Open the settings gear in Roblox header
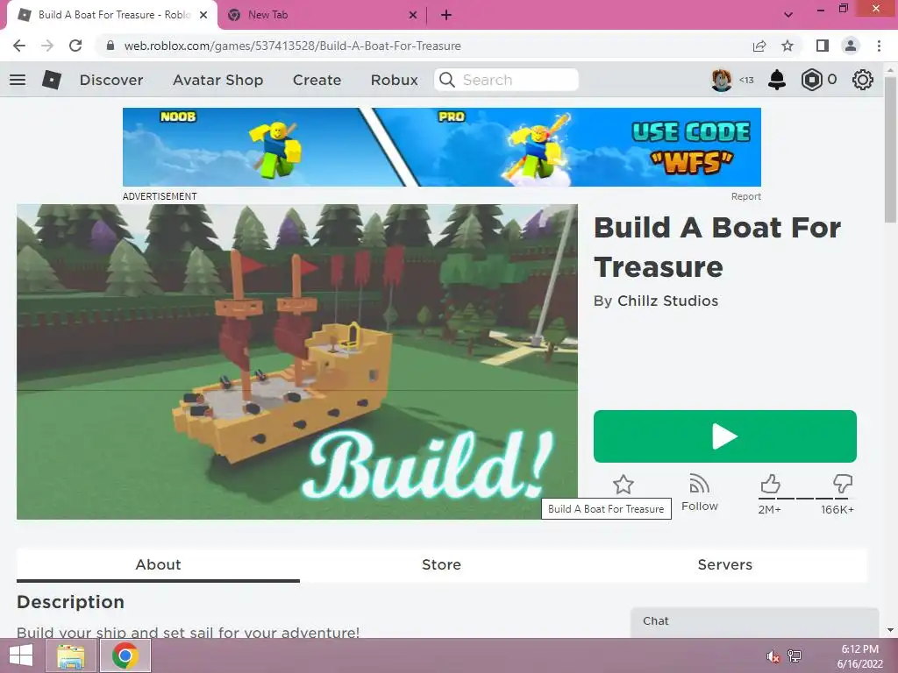898x673 pixels. point(863,80)
